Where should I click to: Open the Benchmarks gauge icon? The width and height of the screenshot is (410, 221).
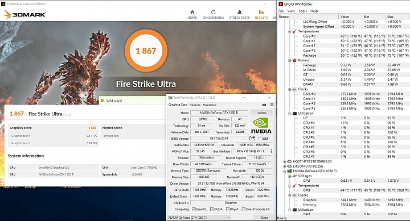(x=213, y=12)
